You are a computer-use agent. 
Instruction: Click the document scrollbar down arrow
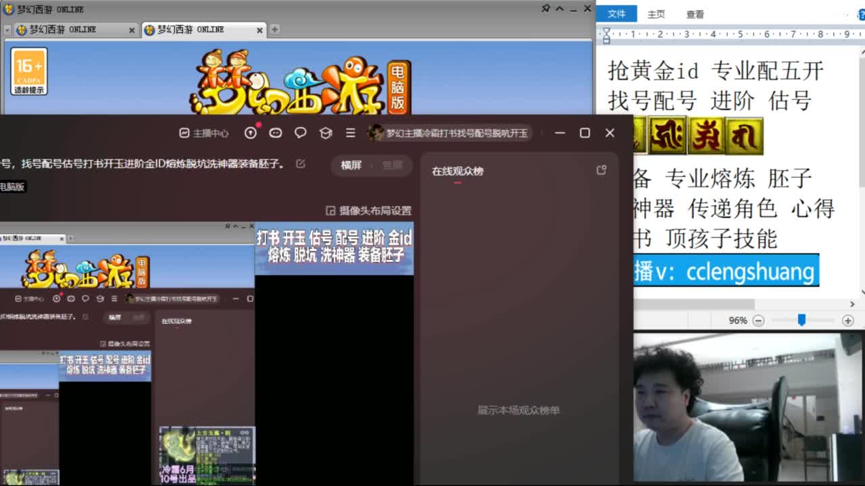[x=862, y=294]
